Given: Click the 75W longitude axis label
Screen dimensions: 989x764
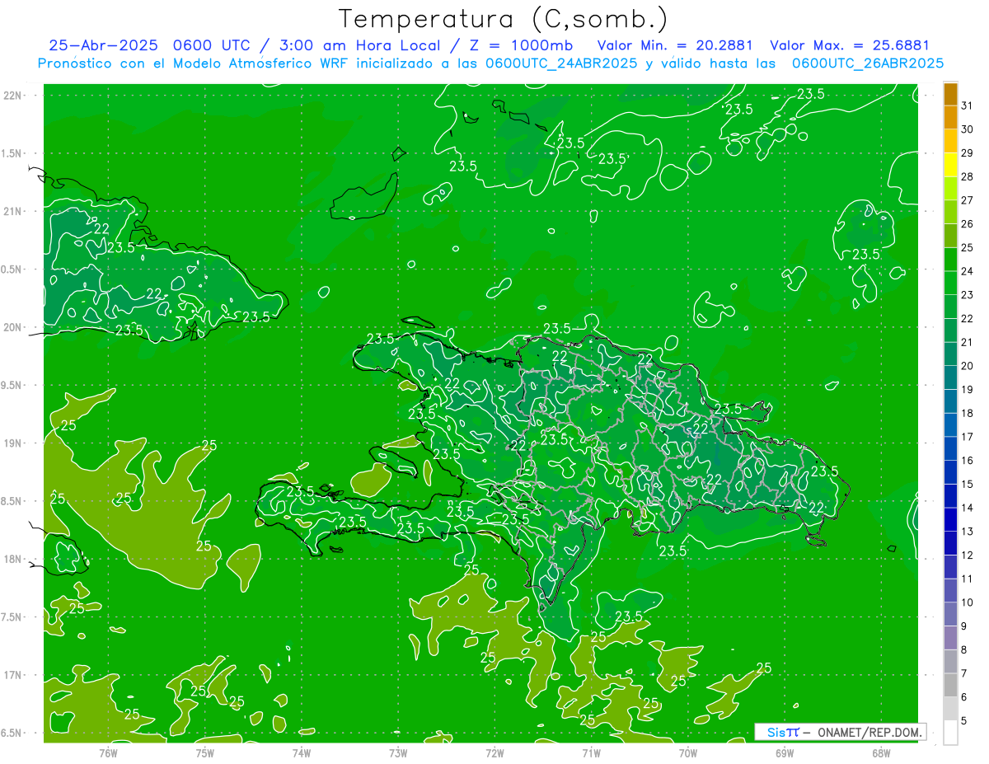Looking at the screenshot, I should point(204,752).
